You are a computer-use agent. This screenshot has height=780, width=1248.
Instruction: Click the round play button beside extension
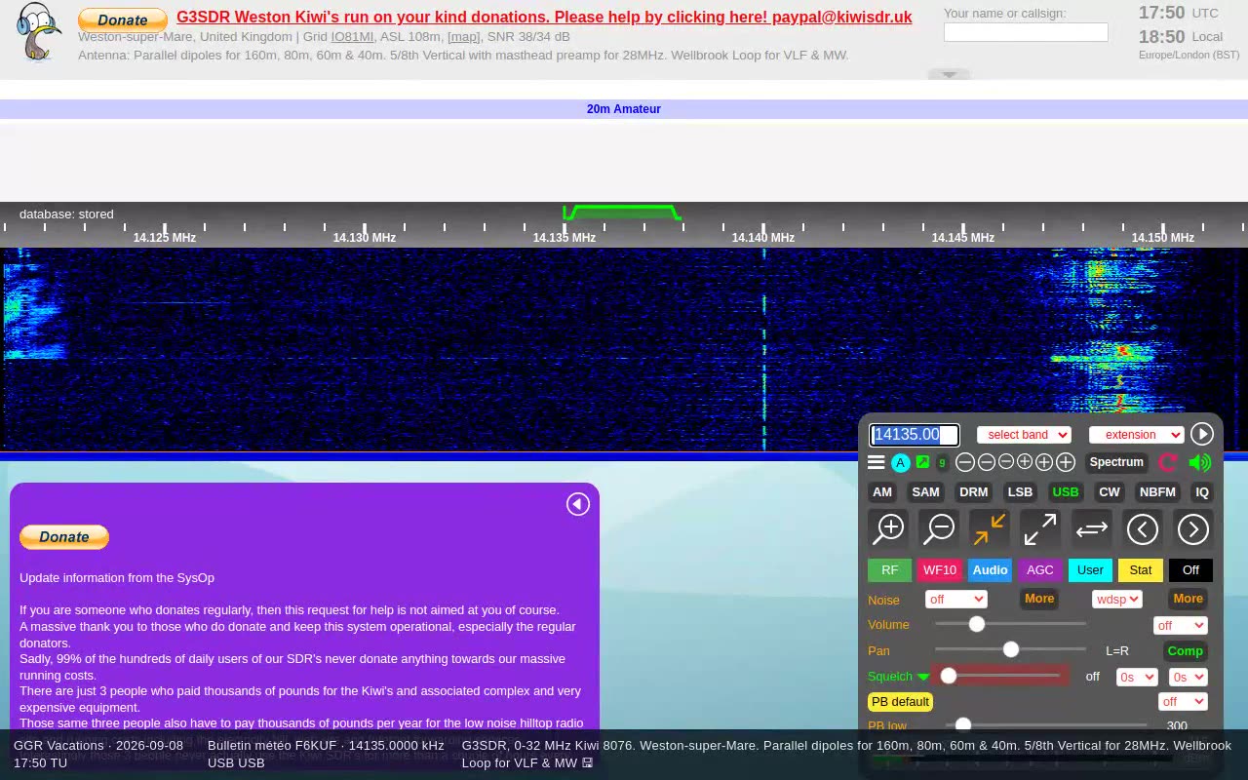pos(1202,434)
